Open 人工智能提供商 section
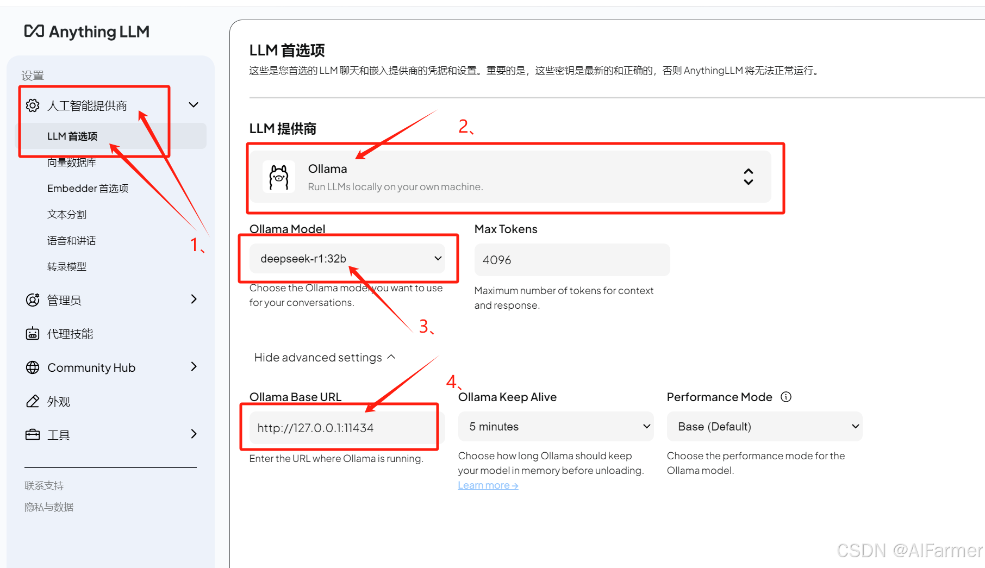The width and height of the screenshot is (985, 568). 87,105
